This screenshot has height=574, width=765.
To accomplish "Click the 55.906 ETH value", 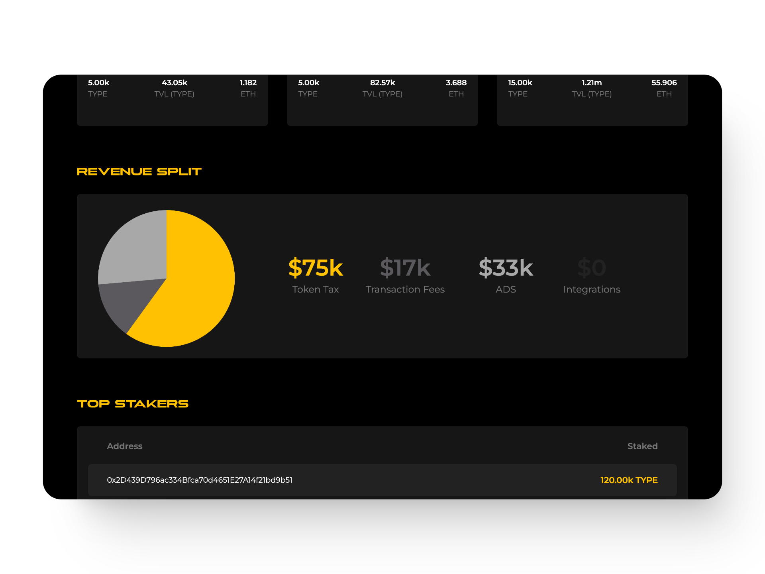I will pos(664,83).
